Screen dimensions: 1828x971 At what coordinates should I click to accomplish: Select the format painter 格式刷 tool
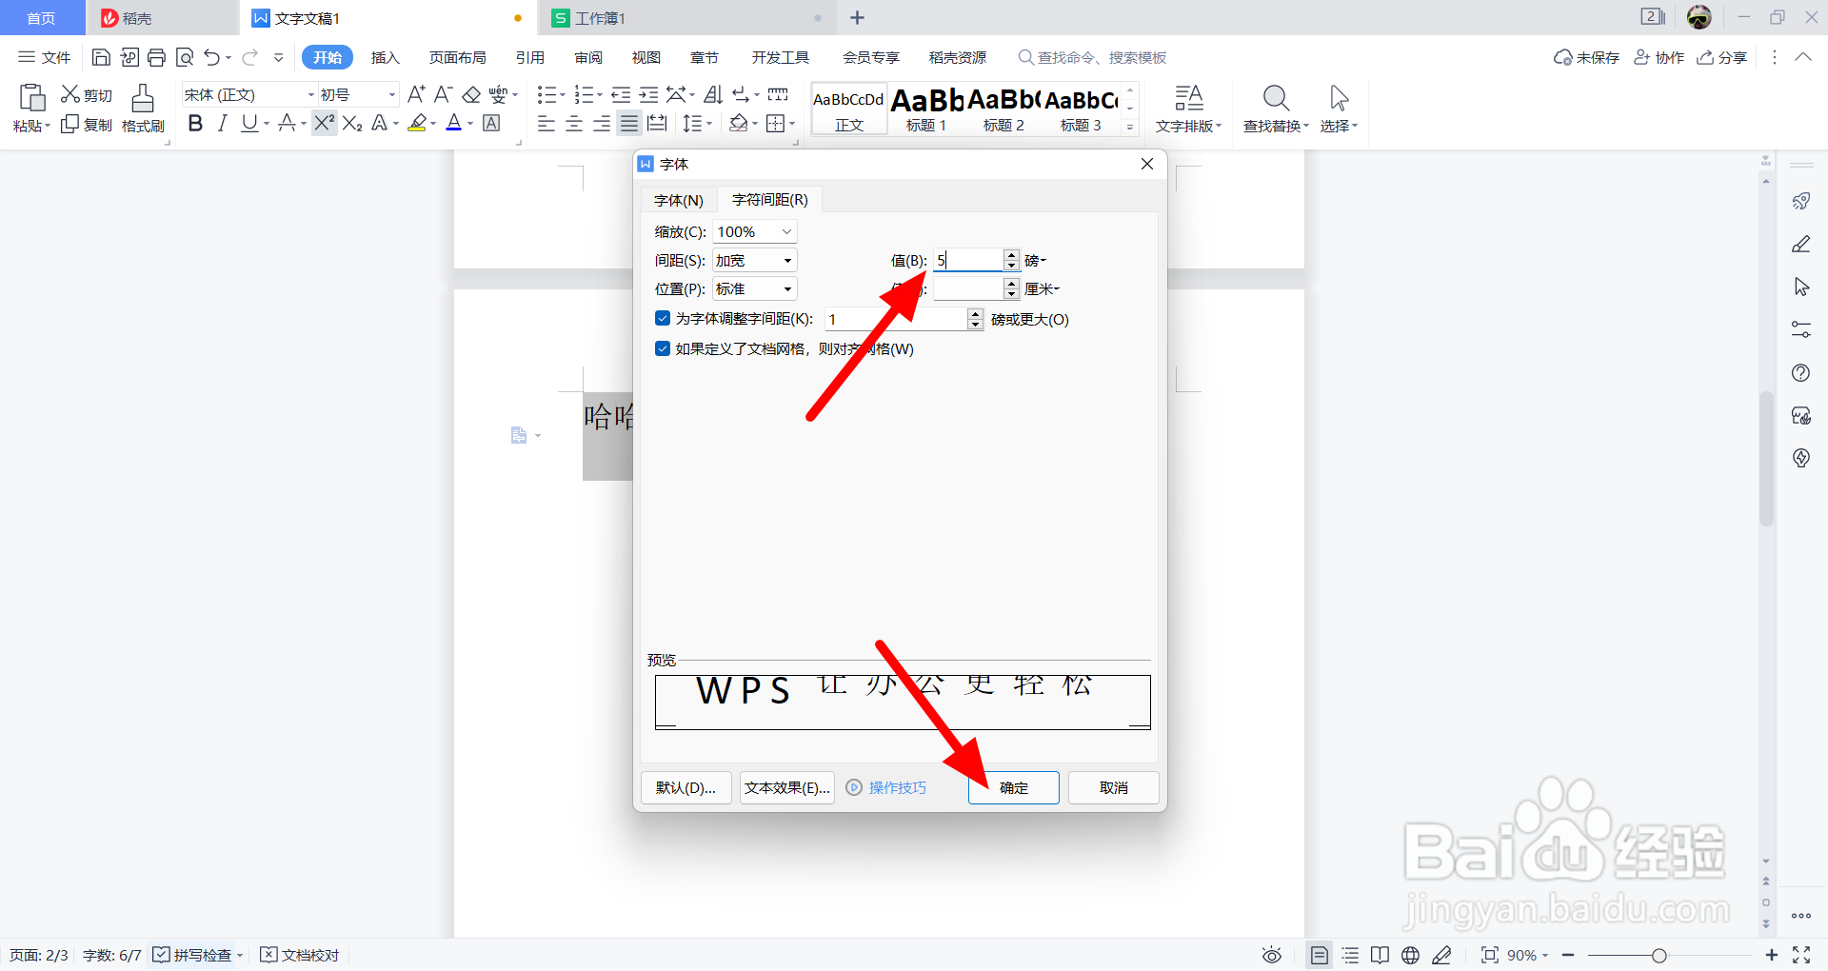pos(142,108)
